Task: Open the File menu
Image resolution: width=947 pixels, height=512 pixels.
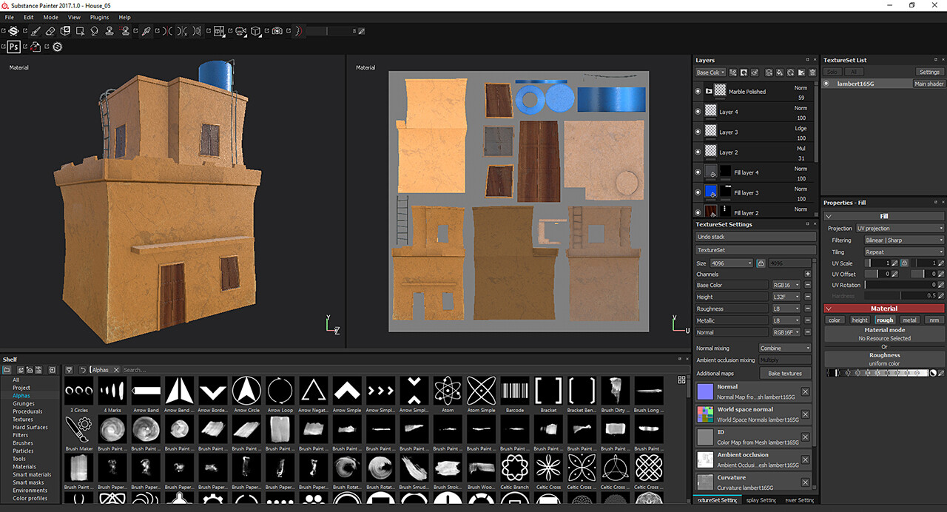Action: 10,17
